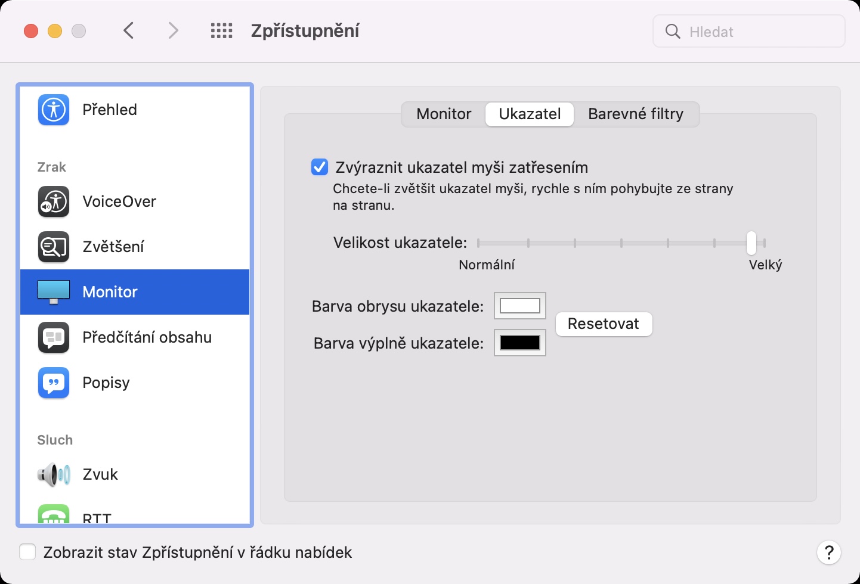Open Předčítání obsahu speech icon

(54, 337)
